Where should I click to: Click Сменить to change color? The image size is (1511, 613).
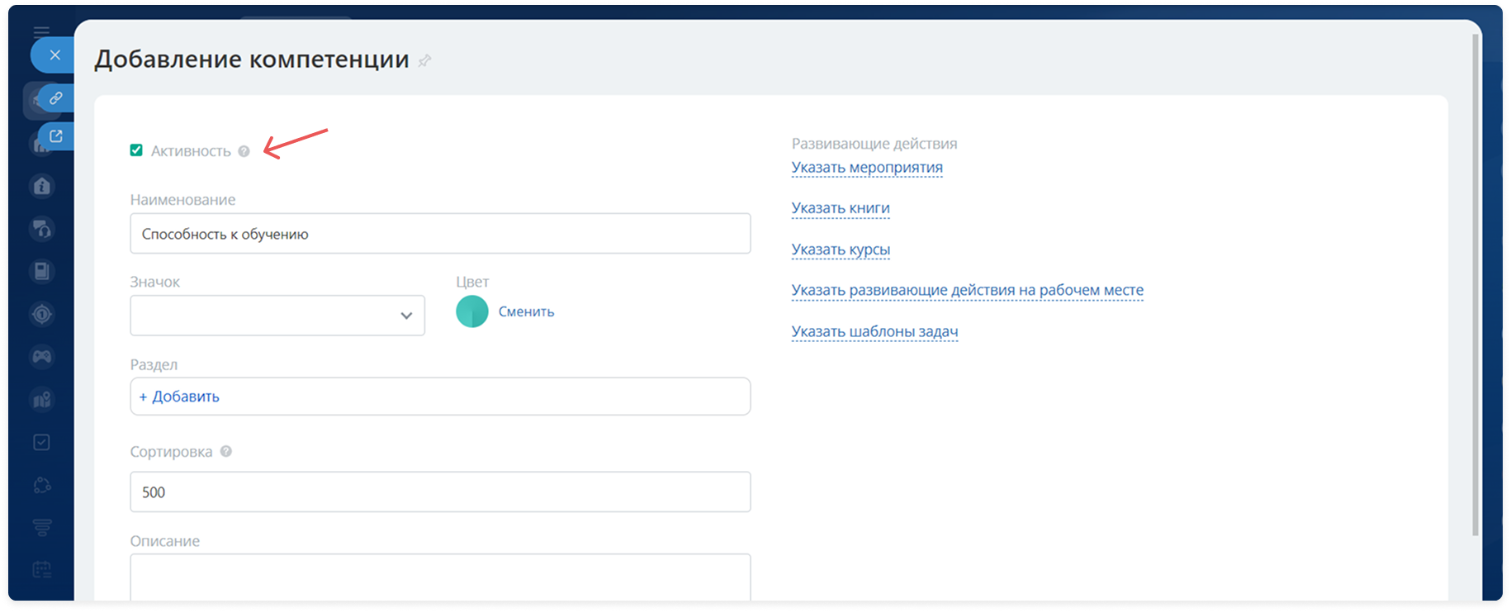pyautogui.click(x=526, y=311)
